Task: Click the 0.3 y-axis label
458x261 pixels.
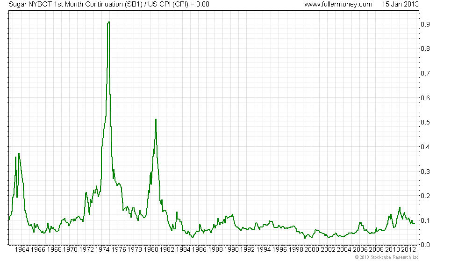Action: click(x=425, y=172)
